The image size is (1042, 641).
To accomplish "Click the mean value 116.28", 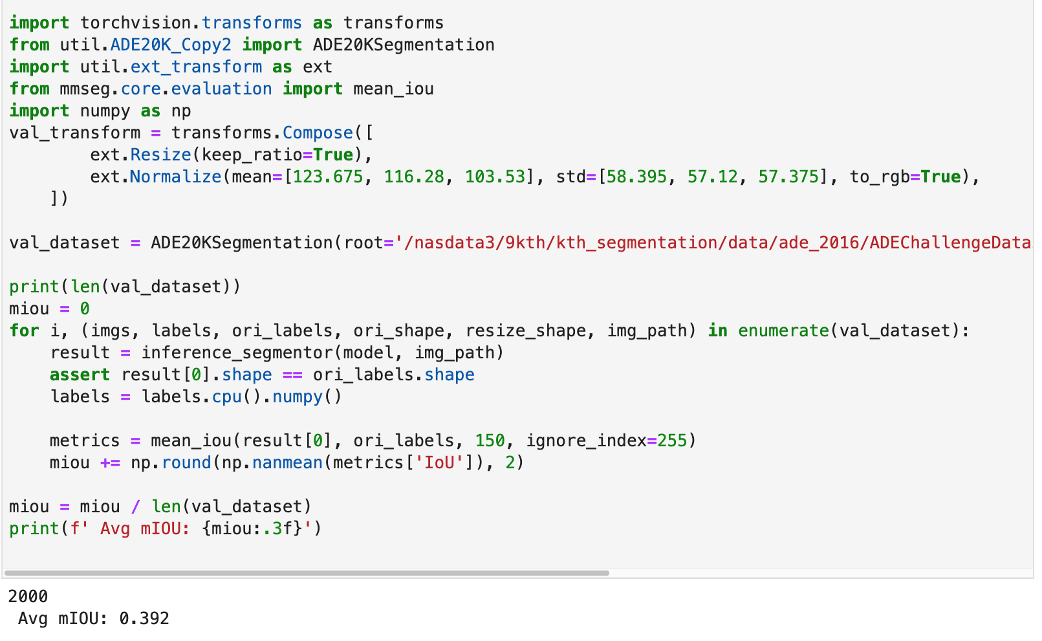I will coord(414,177).
